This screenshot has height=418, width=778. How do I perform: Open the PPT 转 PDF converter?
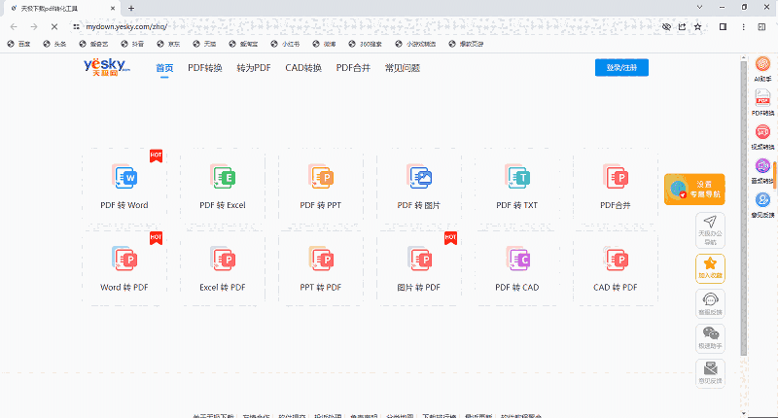[x=321, y=268]
